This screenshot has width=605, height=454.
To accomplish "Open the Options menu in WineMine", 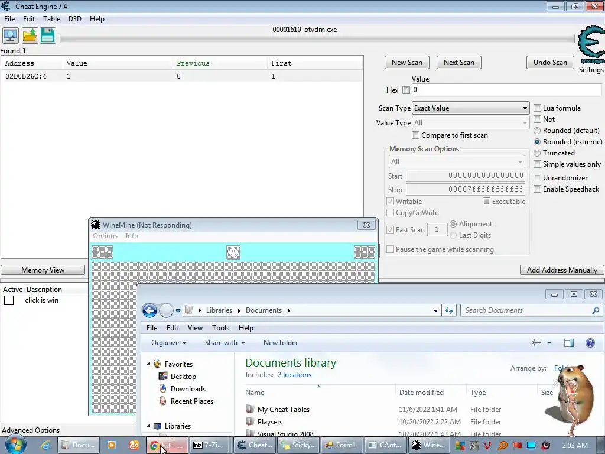I will click(105, 236).
